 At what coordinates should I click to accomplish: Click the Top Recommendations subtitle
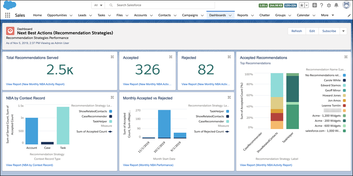point(255,63)
